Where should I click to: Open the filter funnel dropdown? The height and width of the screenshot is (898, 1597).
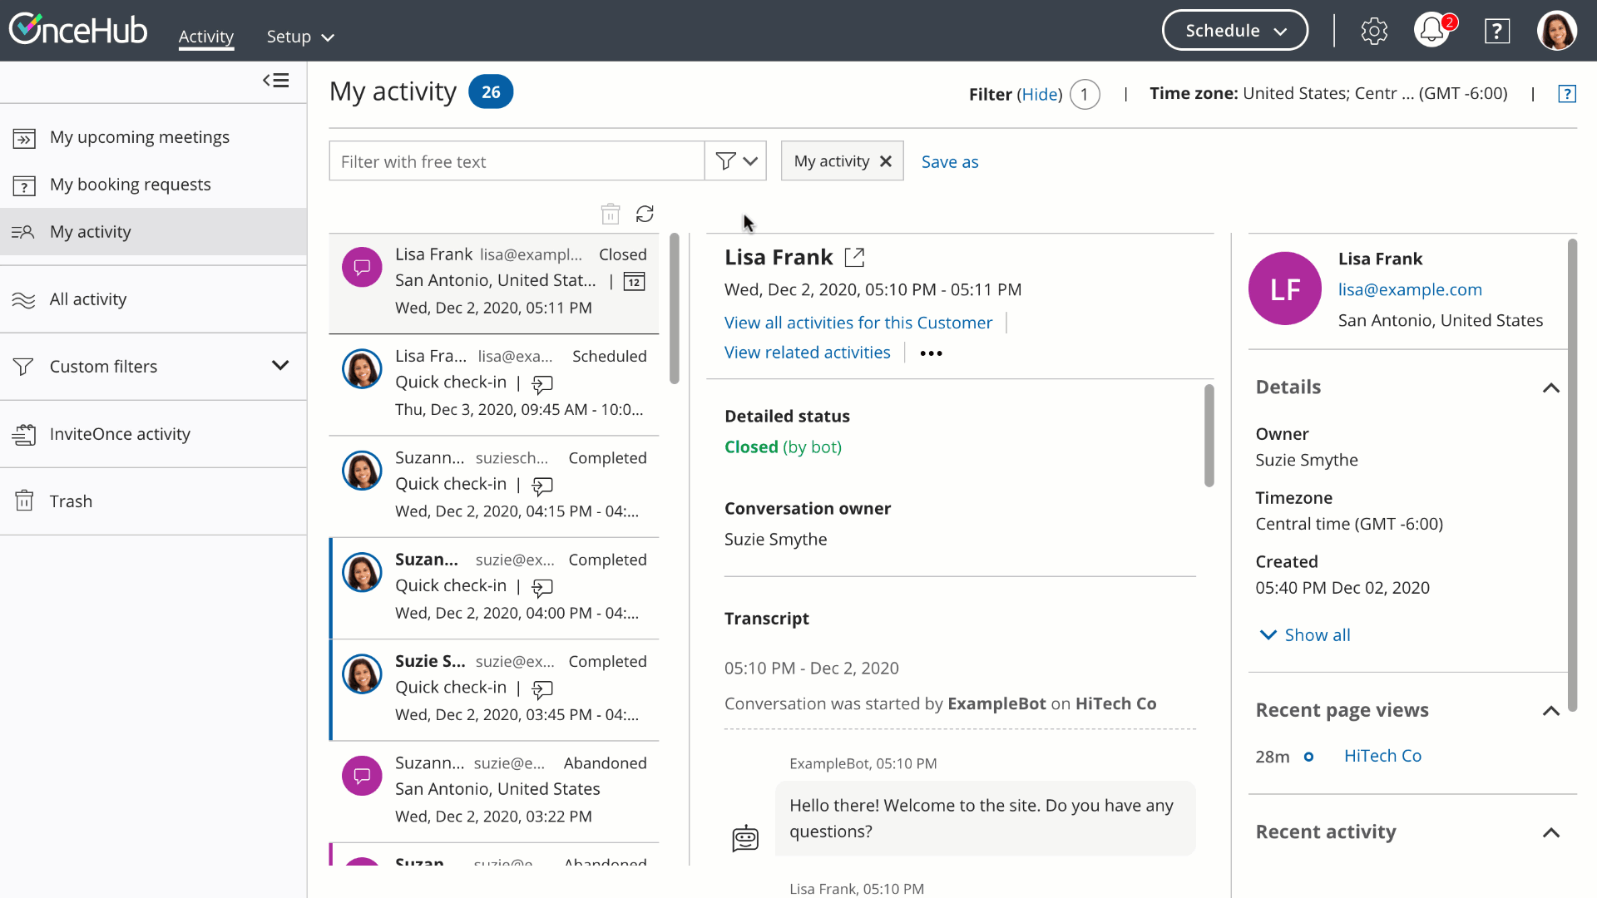(735, 161)
